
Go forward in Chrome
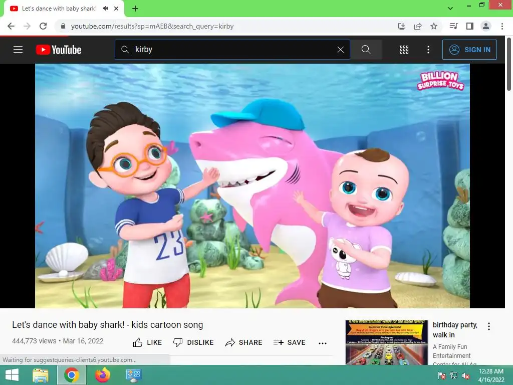pos(27,26)
